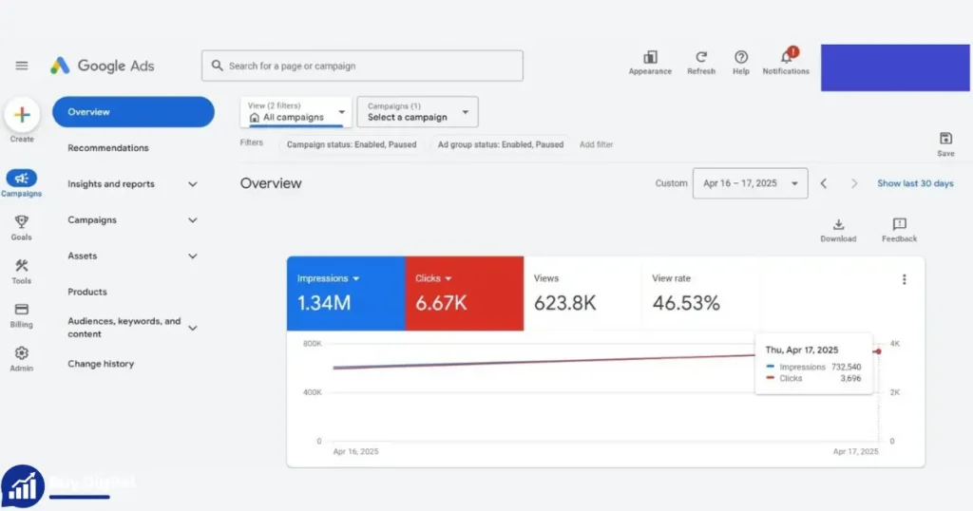Click the 732,540 impressions tooltip value
The width and height of the screenshot is (973, 511).
click(847, 368)
